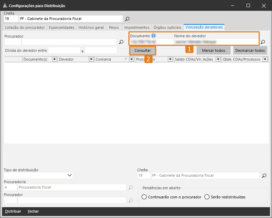Click the magnifier next to Nome do devedor
The width and height of the screenshot is (272, 218).
pos(262,42)
